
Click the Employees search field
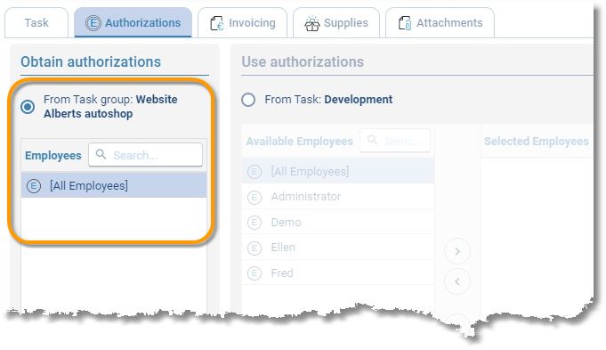(x=145, y=155)
